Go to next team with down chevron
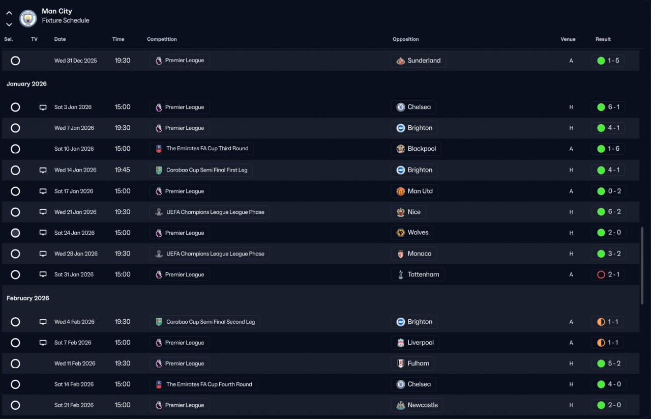 (9, 24)
